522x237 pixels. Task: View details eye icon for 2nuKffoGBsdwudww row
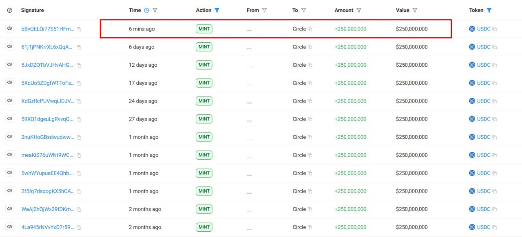[10, 137]
